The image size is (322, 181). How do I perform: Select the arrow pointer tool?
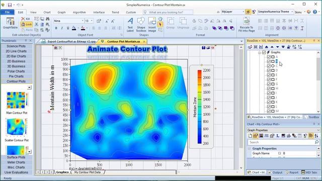coord(160,25)
